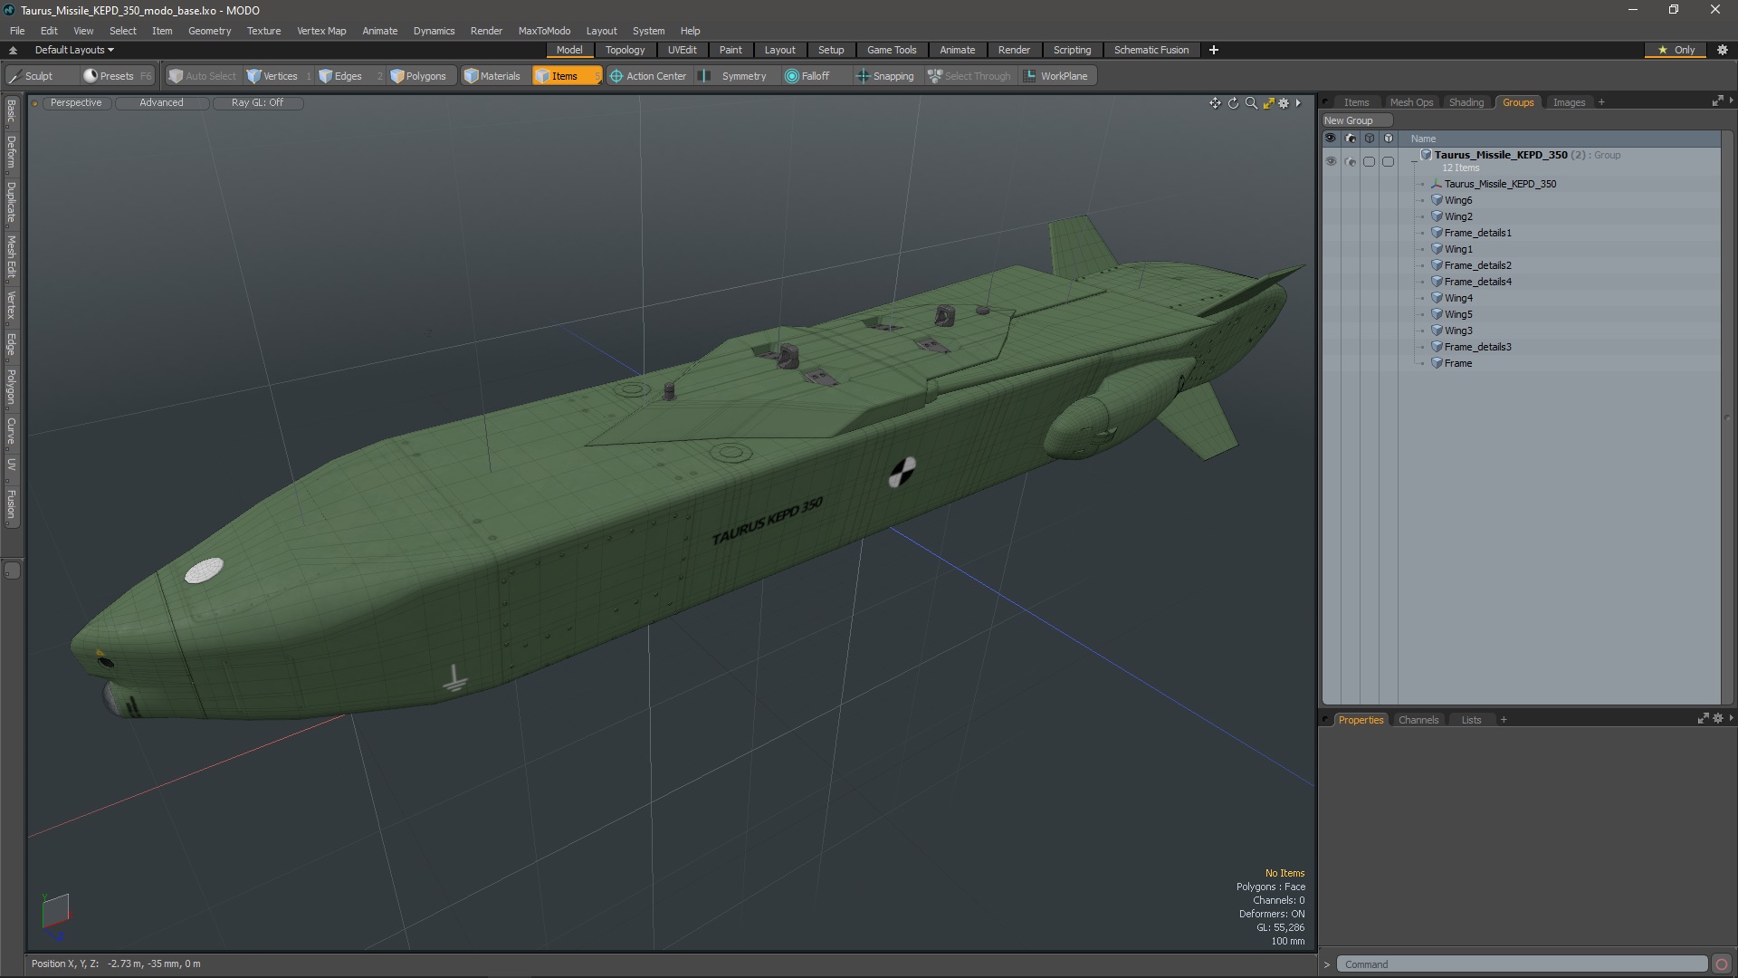Image resolution: width=1738 pixels, height=978 pixels.
Task: Click the Groups panel vertical scrollbar
Action: (1727, 417)
